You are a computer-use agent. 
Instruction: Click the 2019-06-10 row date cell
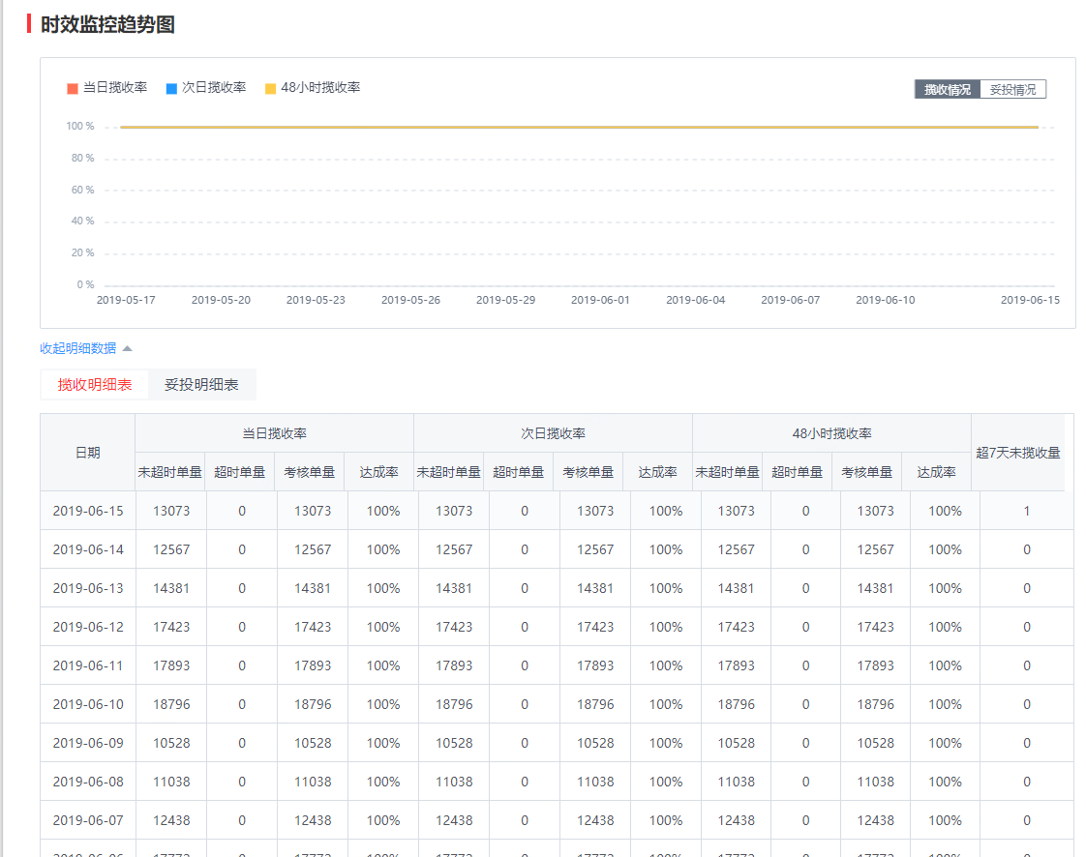88,704
